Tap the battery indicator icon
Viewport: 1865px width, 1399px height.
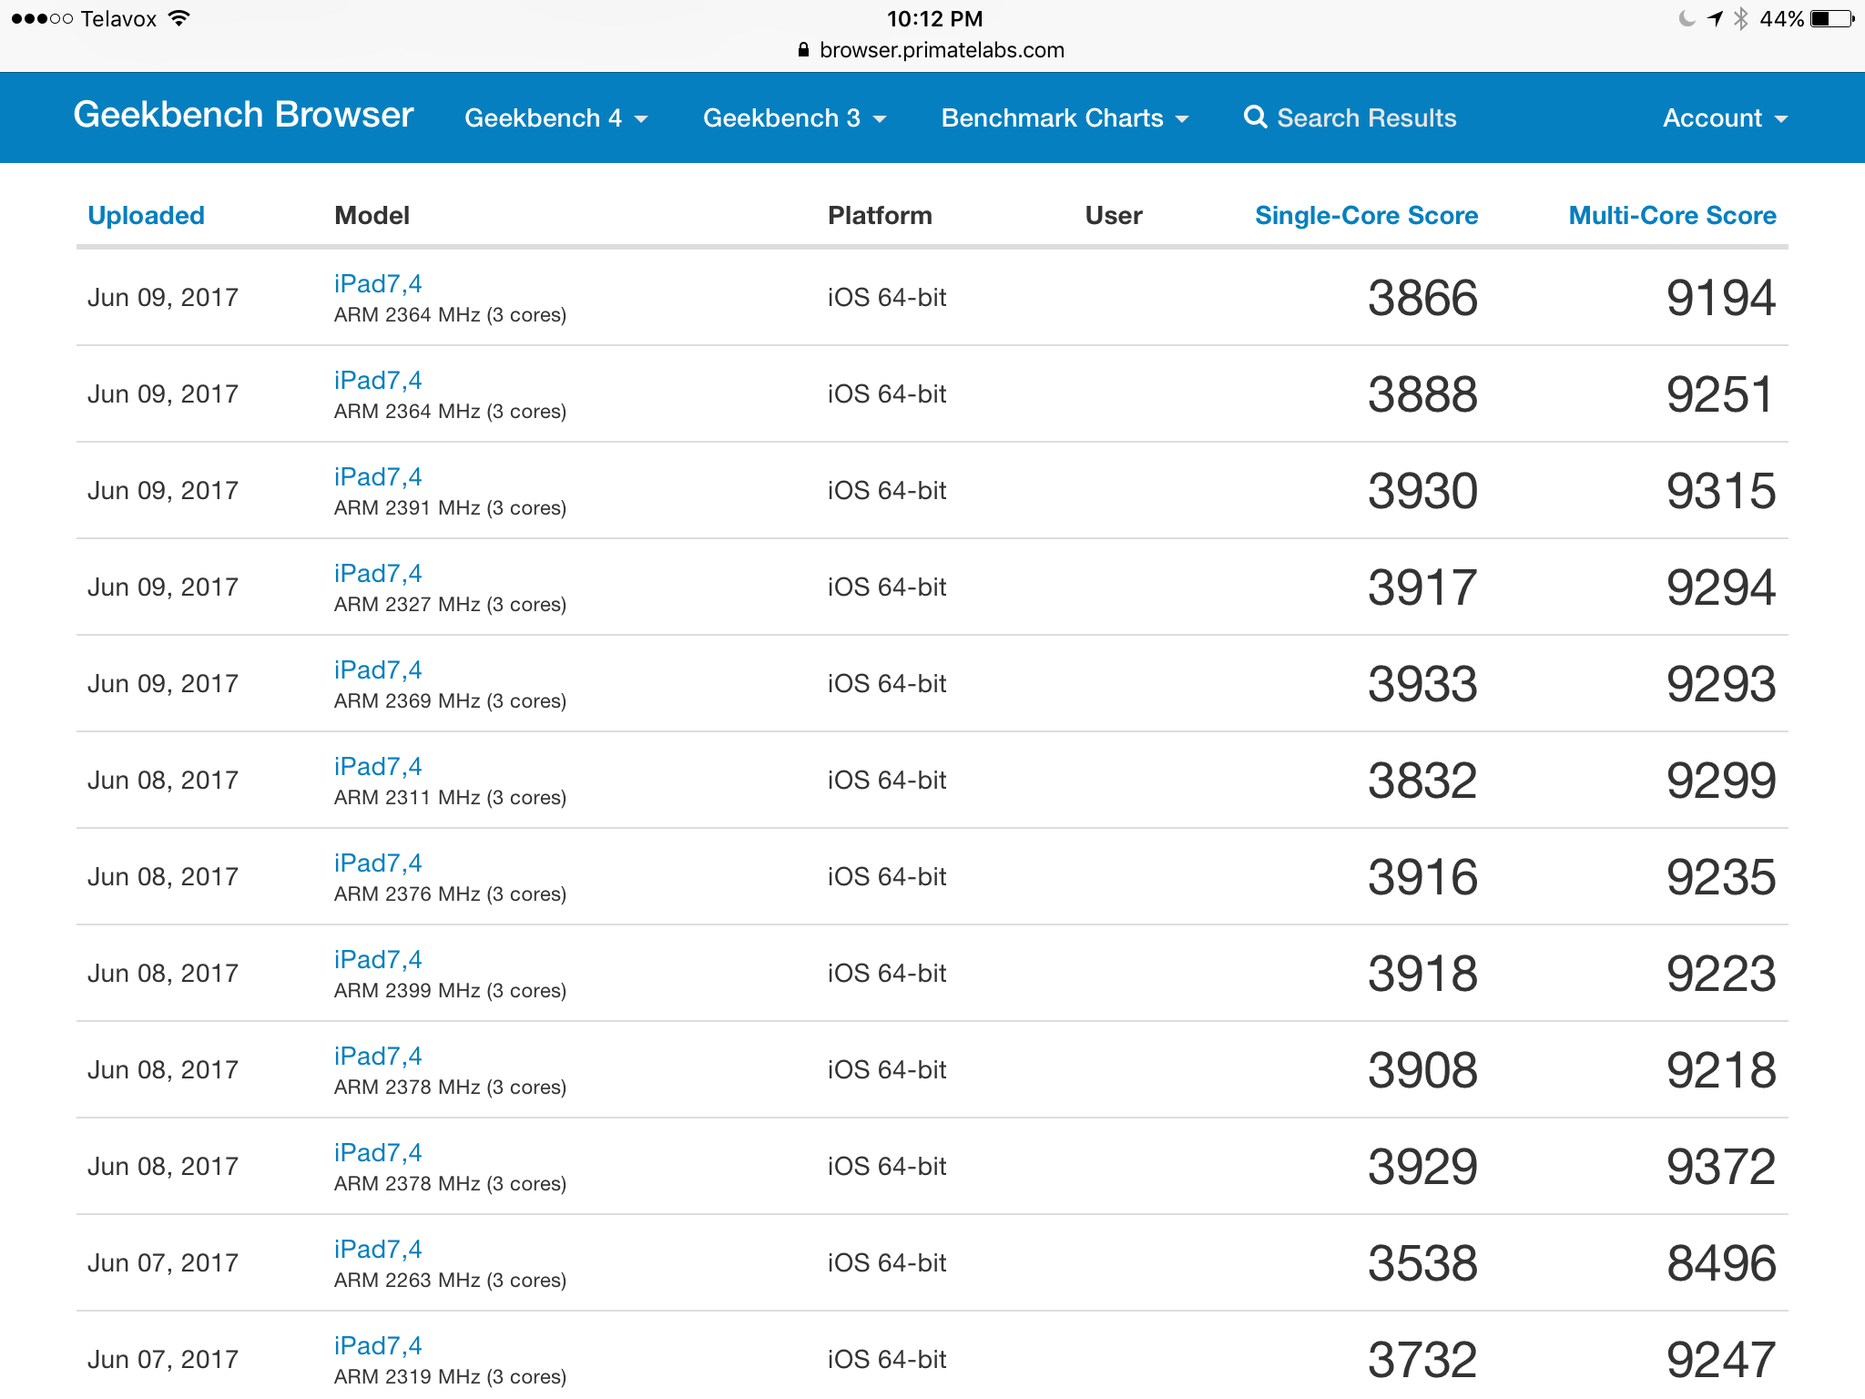1832,18
